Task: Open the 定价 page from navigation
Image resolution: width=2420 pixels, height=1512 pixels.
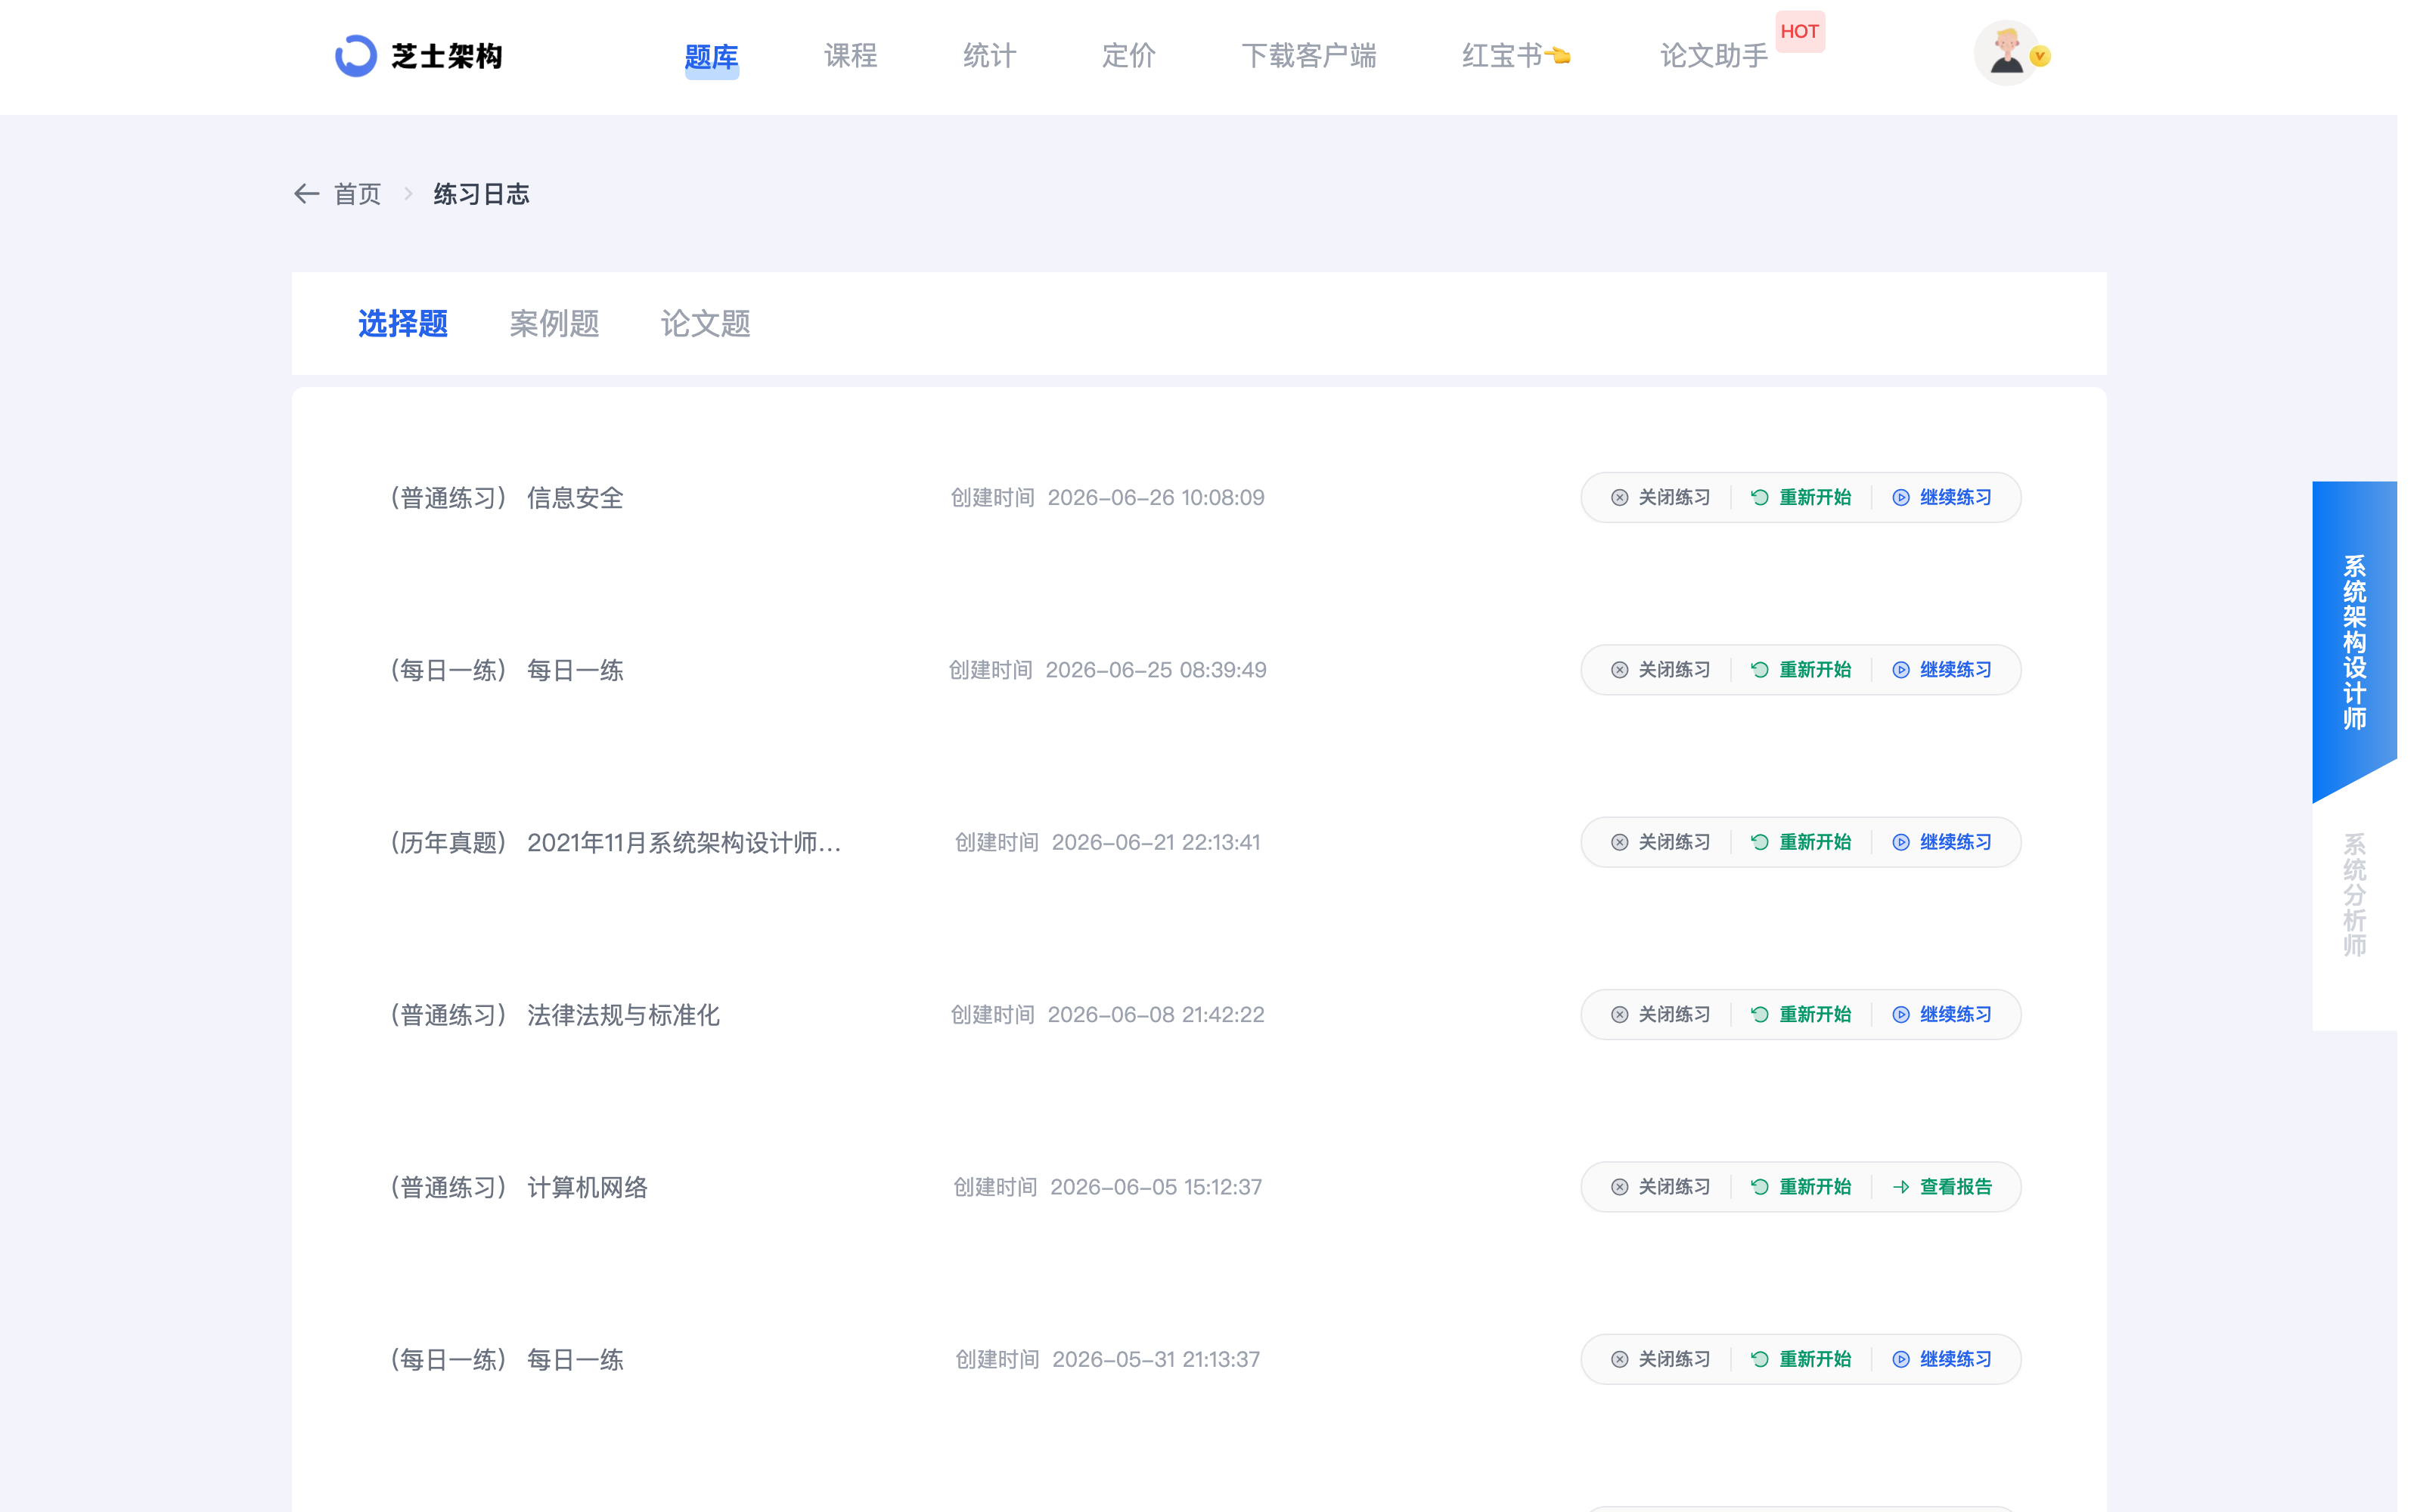Action: pyautogui.click(x=1129, y=56)
